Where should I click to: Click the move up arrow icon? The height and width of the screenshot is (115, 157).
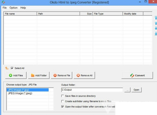(x=156, y=23)
